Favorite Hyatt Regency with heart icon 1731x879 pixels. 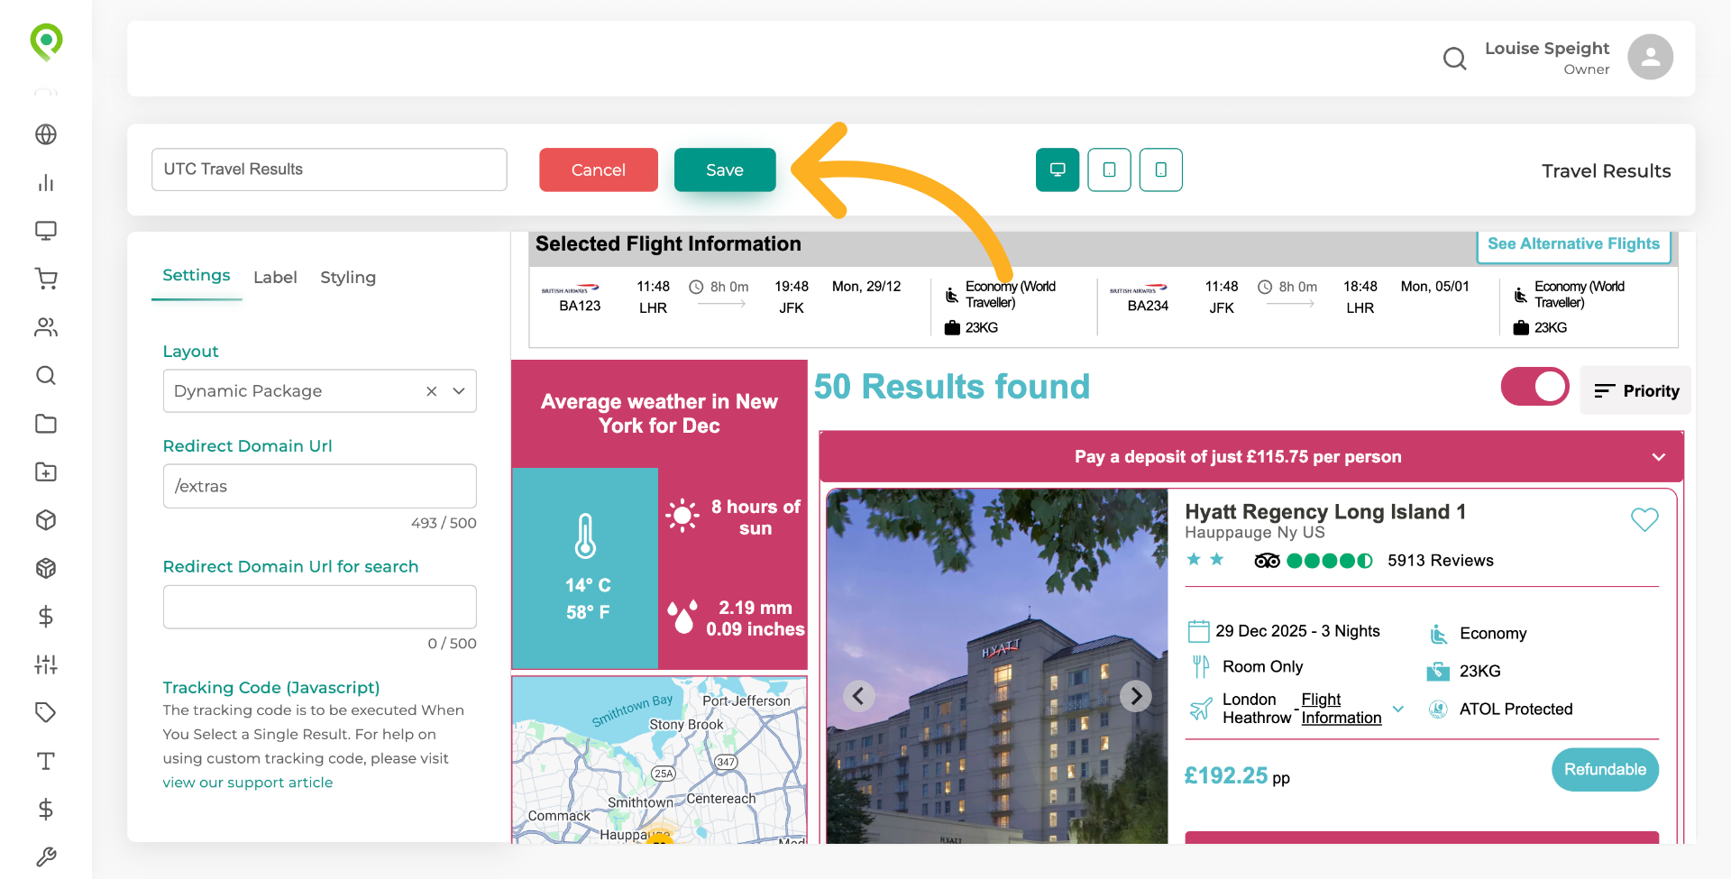1644,519
